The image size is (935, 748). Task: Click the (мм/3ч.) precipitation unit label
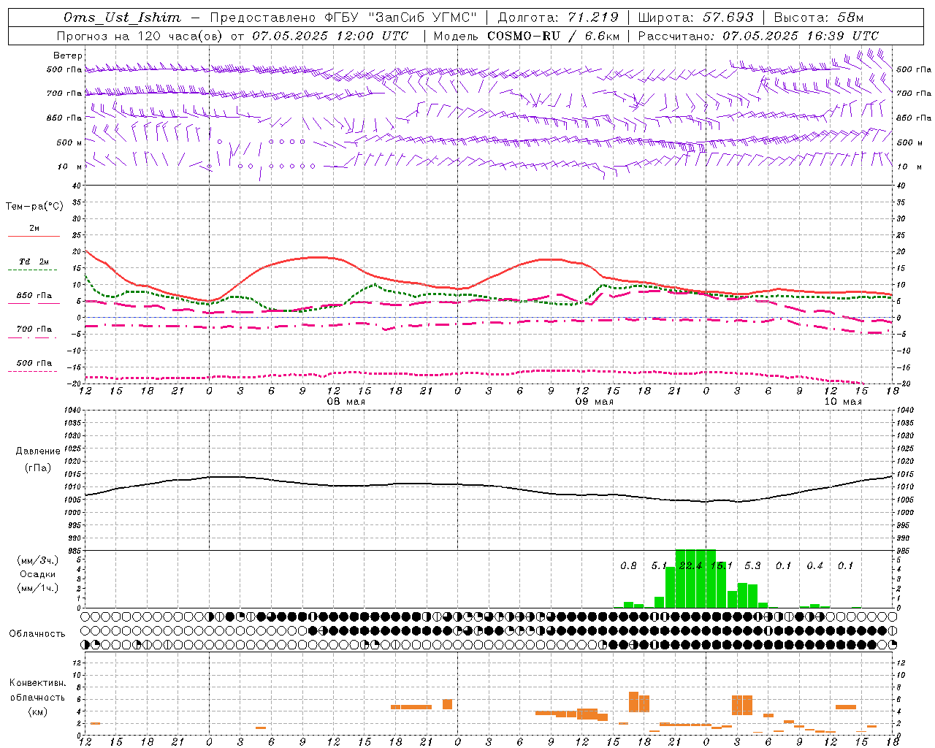pos(38,561)
